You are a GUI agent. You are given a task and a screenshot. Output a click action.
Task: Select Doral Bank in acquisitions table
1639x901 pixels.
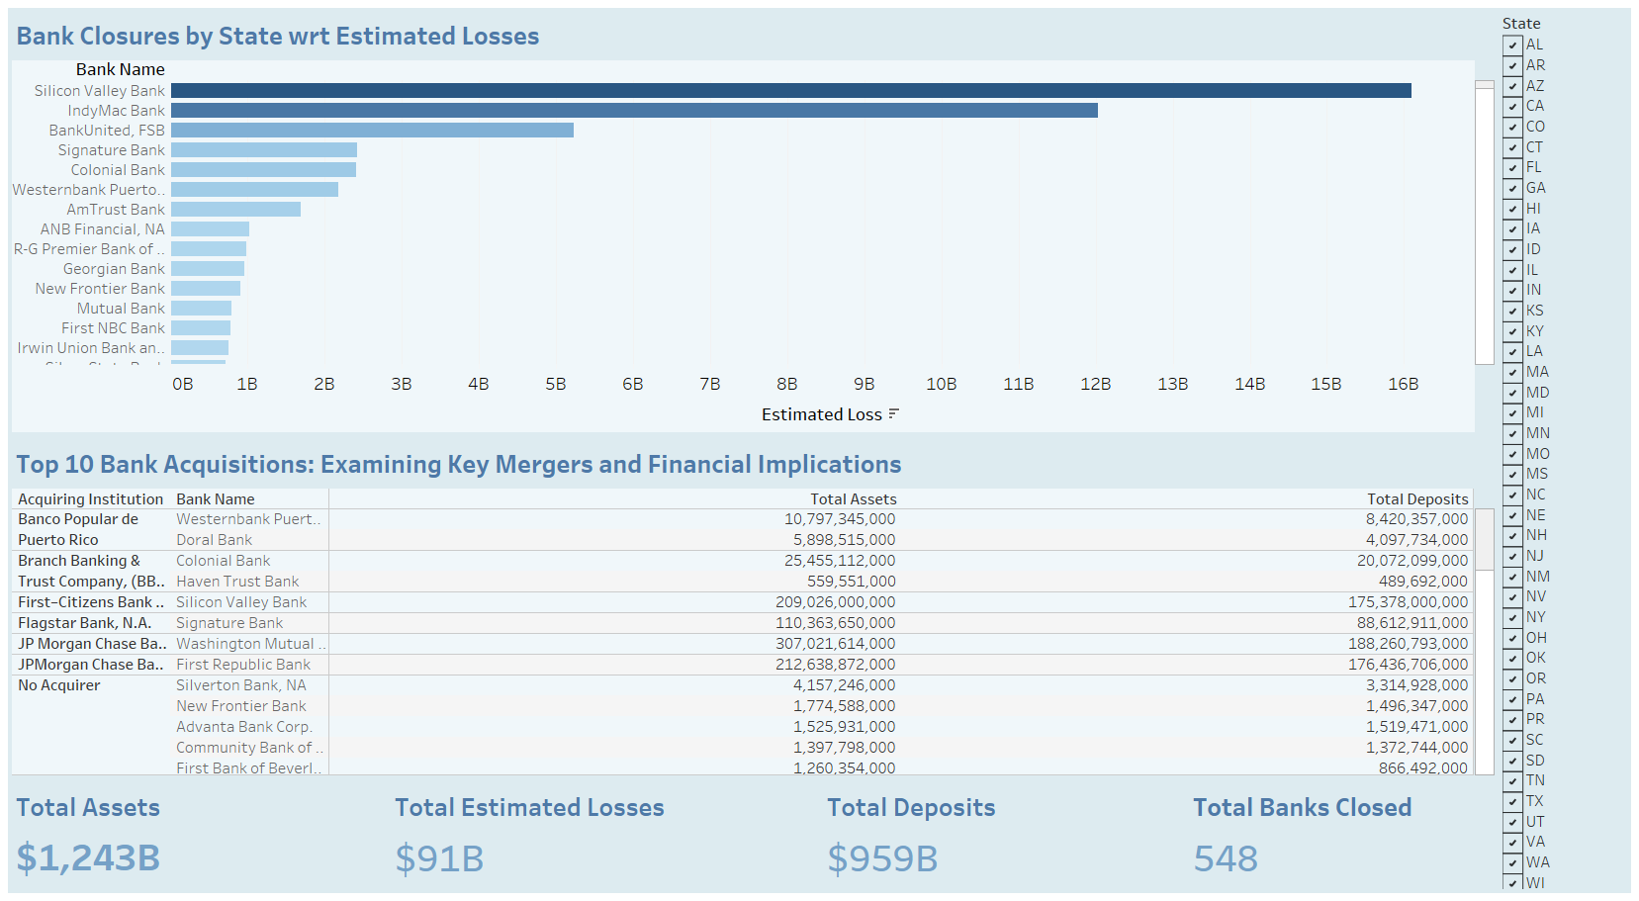[x=214, y=540]
